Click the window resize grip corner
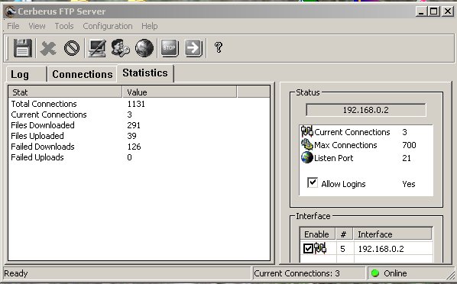This screenshot has height=284, width=457. pyautogui.click(x=451, y=275)
